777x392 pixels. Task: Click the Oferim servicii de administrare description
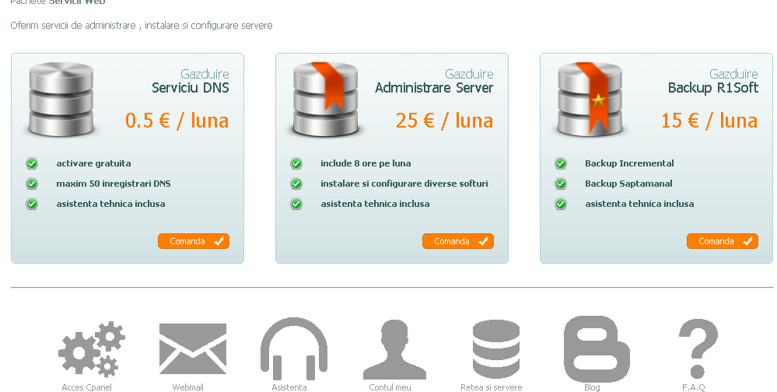(142, 25)
